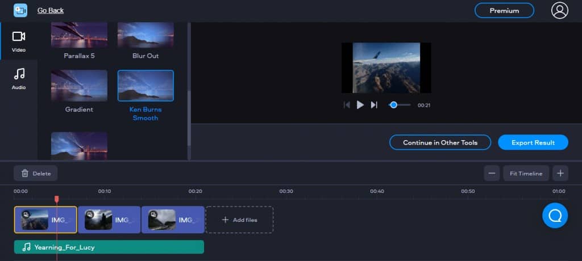Click the Go Back link
Viewport: 582px width, 261px height.
click(51, 10)
